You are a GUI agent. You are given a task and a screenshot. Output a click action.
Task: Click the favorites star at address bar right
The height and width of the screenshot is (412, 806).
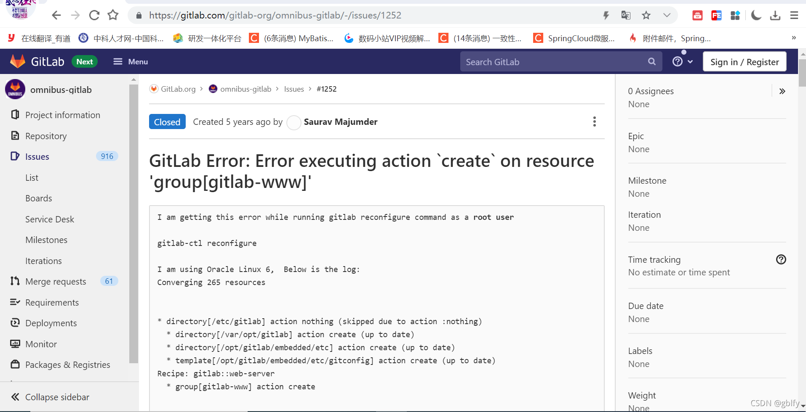[646, 16]
